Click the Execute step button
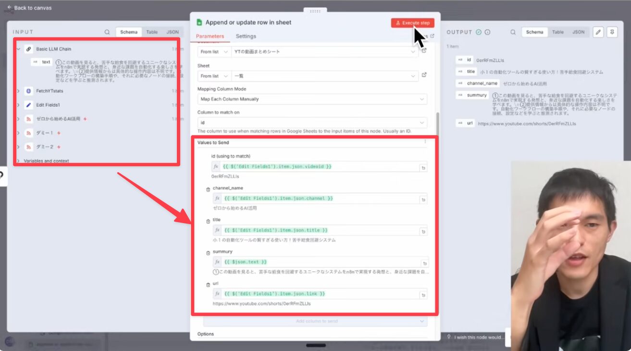Image resolution: width=631 pixels, height=351 pixels. point(412,23)
